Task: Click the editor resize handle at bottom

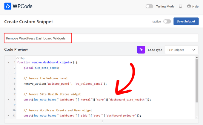Action: point(102,121)
